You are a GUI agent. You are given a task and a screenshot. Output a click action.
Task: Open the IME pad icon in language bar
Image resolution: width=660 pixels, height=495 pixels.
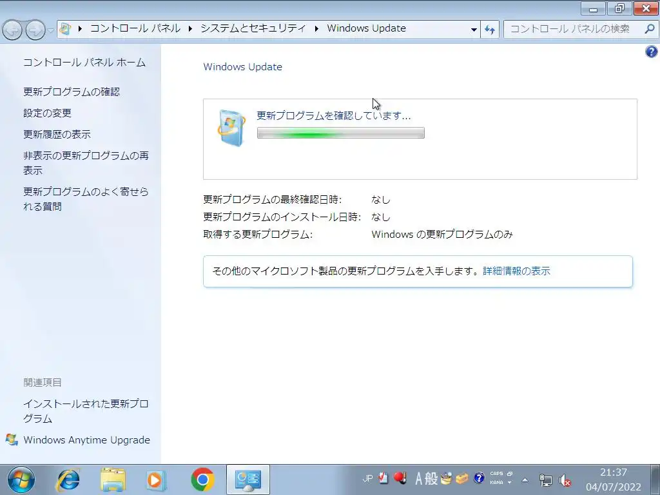pos(446,479)
